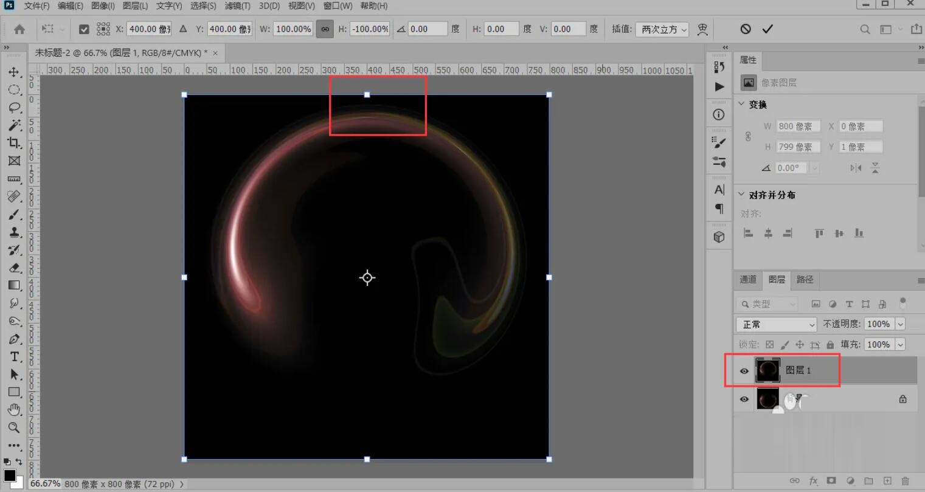Select the Type tool
The width and height of the screenshot is (925, 492).
pyautogui.click(x=15, y=357)
